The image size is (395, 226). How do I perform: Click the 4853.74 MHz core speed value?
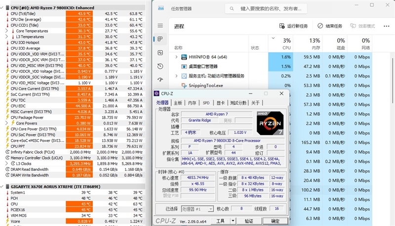[x=198, y=178]
